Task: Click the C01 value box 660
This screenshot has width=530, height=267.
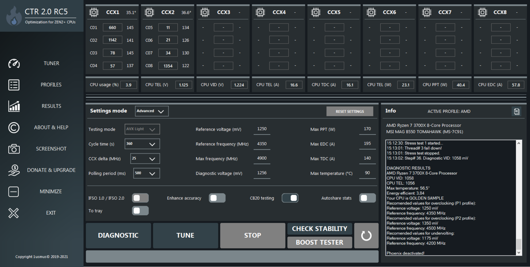Action: (113, 28)
